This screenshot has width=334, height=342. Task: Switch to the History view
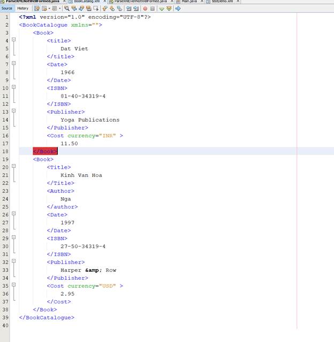22,8
